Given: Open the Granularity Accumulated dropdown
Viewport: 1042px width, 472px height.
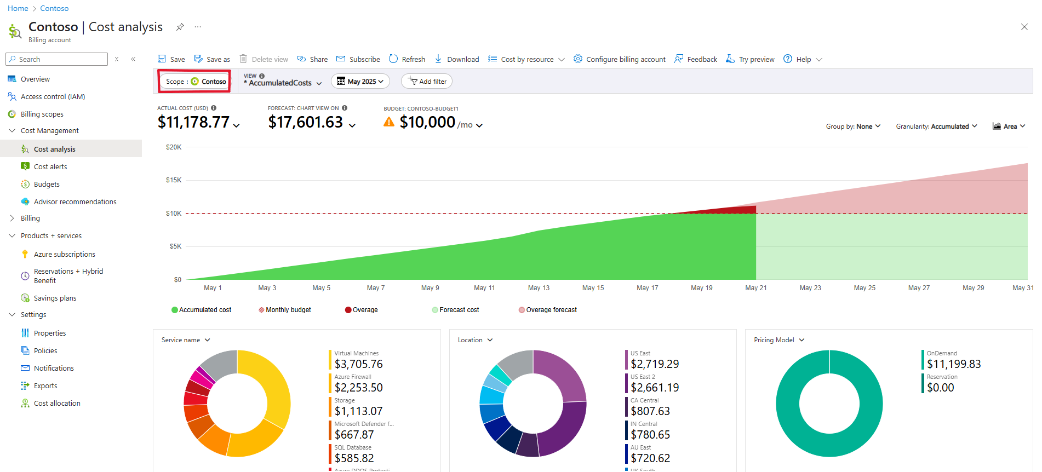Looking at the screenshot, I should tap(936, 126).
